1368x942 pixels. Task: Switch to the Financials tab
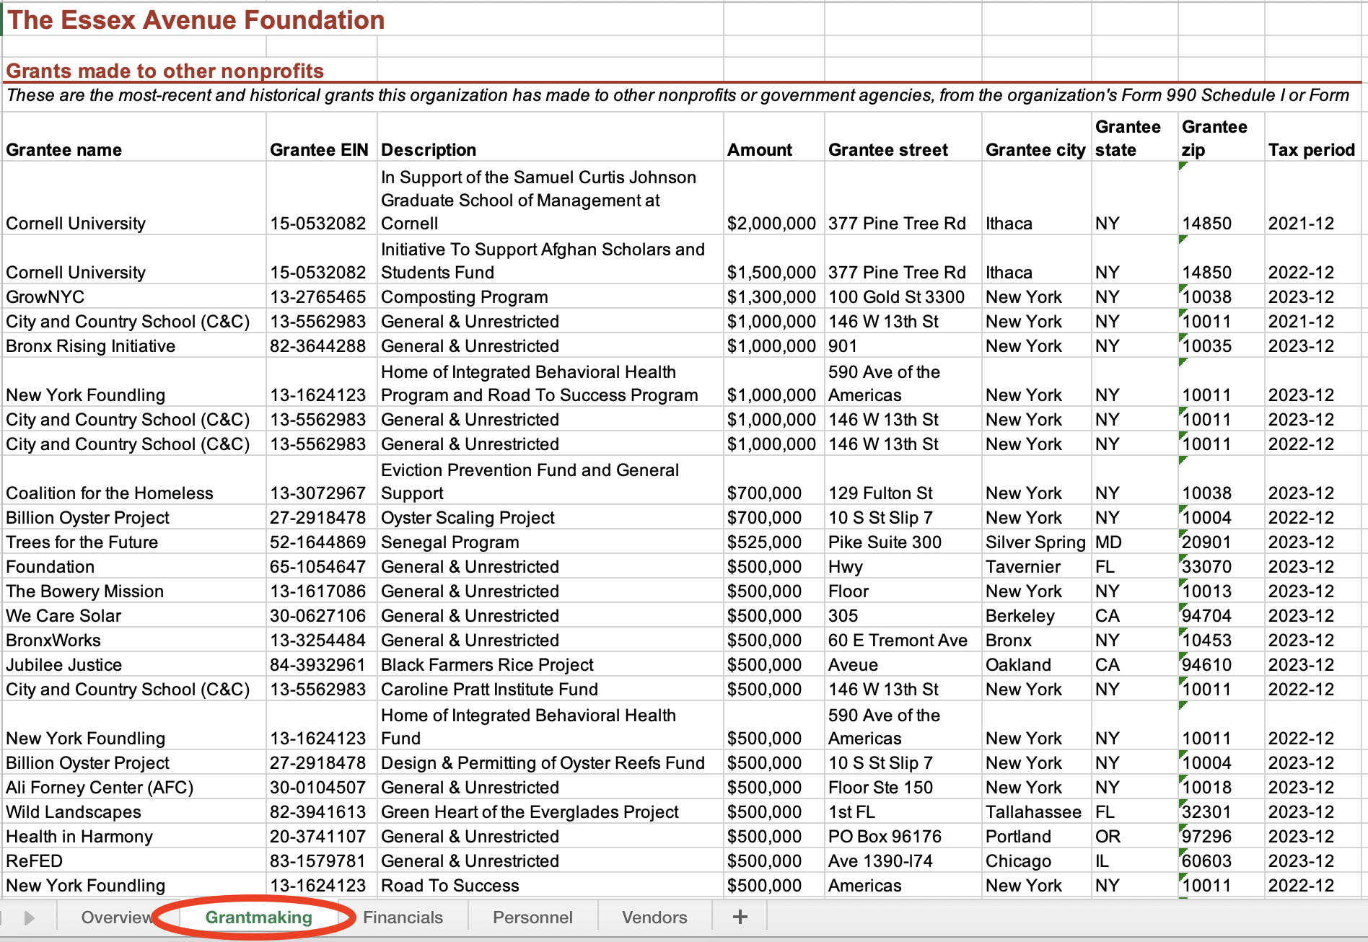(402, 917)
